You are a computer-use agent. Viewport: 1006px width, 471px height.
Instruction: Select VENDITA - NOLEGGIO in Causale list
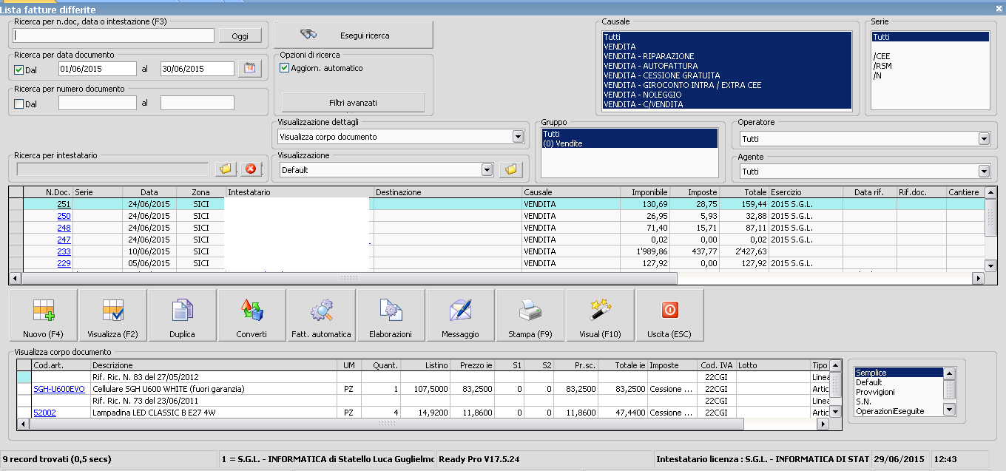[641, 95]
